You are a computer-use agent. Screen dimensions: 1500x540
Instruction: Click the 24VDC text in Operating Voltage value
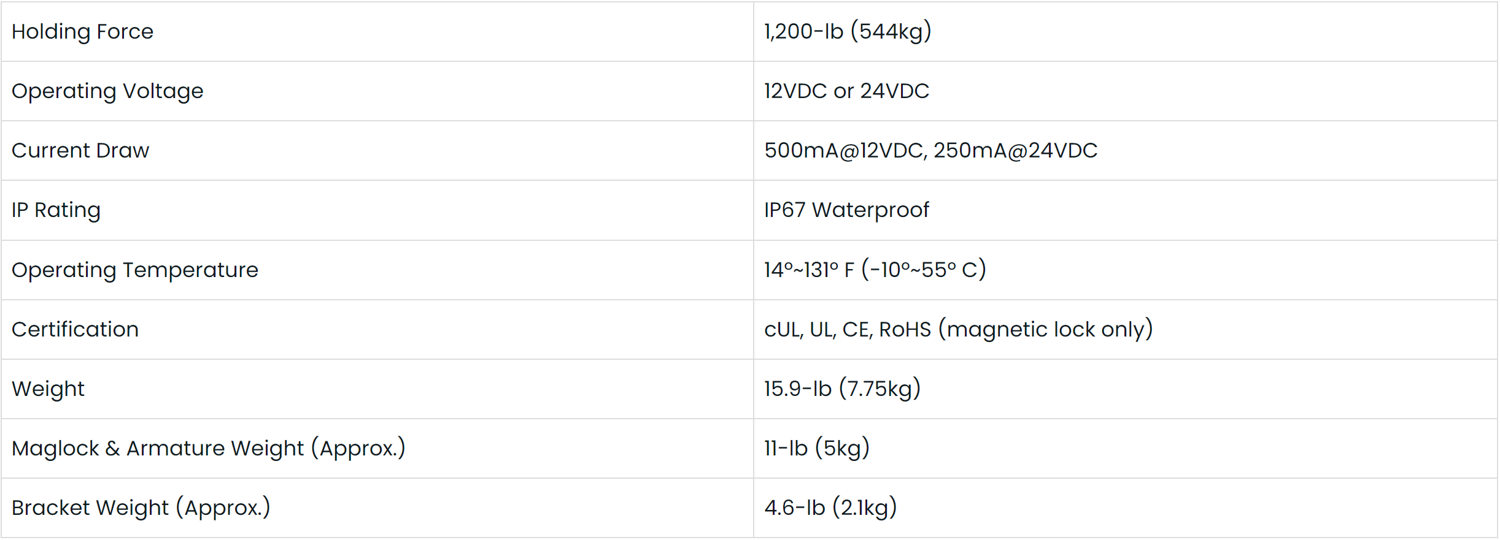894,91
